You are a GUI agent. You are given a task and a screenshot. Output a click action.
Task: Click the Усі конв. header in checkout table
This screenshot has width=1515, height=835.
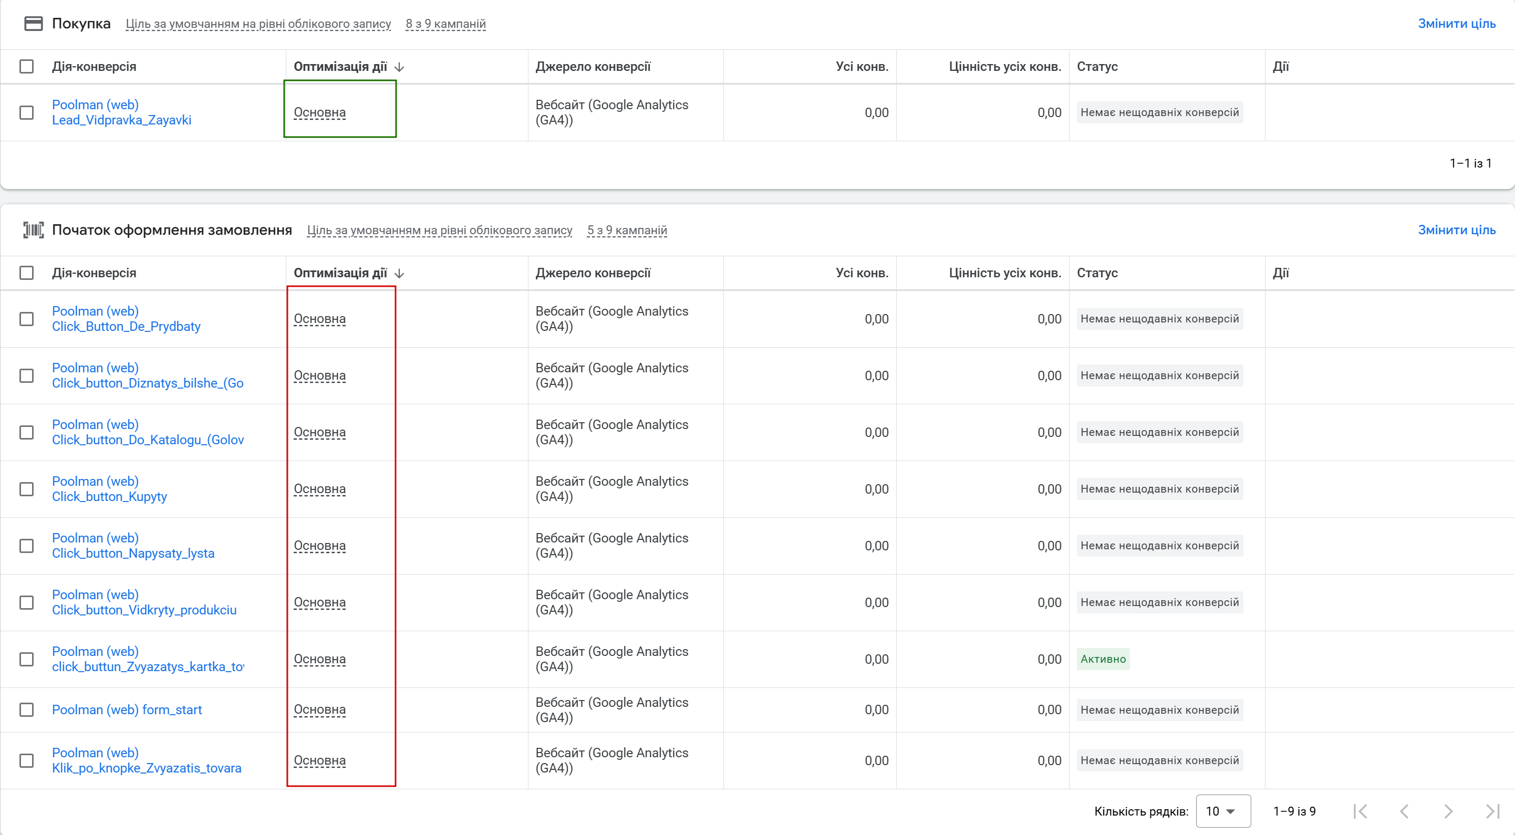tap(862, 273)
